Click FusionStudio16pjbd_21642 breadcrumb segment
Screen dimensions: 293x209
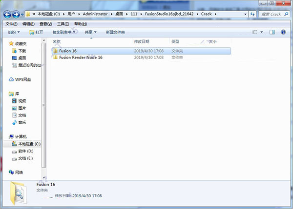point(169,14)
